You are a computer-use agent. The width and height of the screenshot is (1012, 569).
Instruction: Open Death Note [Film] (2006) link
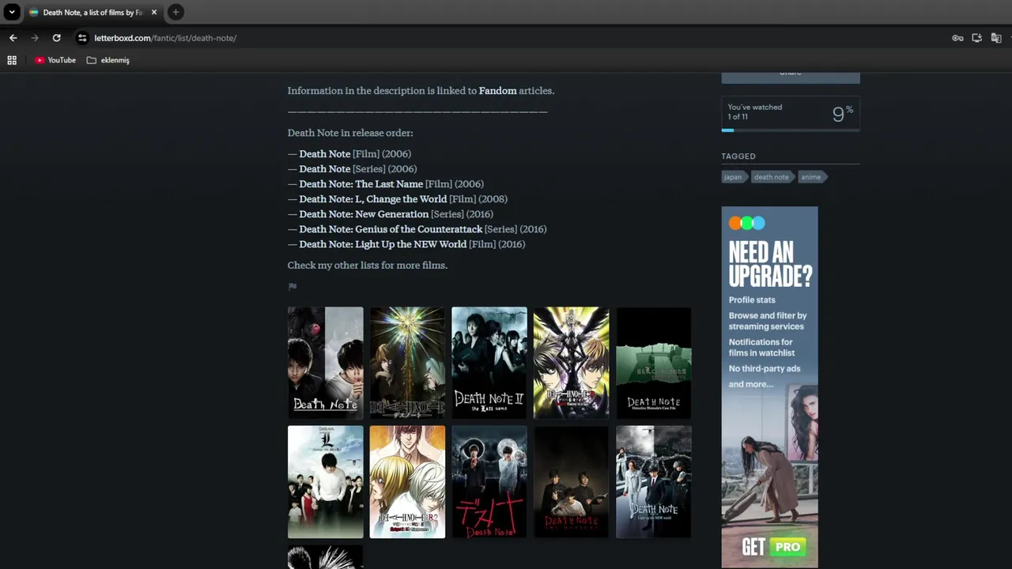(324, 154)
